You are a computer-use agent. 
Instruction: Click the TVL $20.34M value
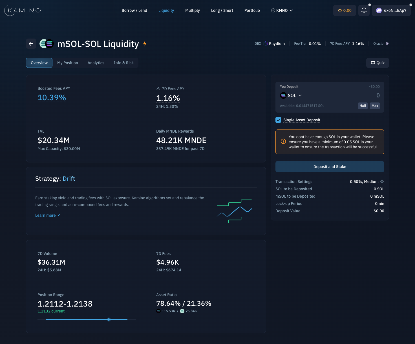point(54,140)
